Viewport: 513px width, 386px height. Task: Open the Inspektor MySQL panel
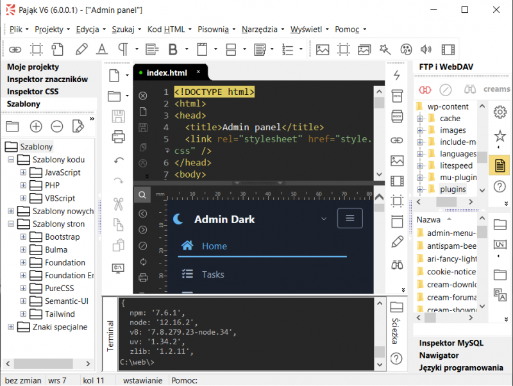click(451, 343)
